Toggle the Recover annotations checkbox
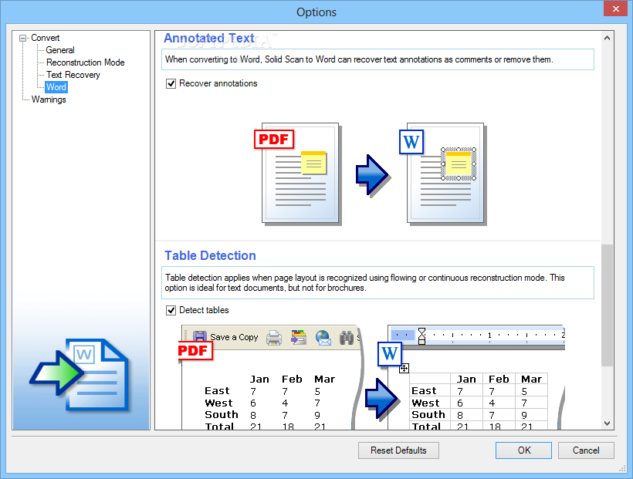This screenshot has height=479, width=633. click(171, 83)
